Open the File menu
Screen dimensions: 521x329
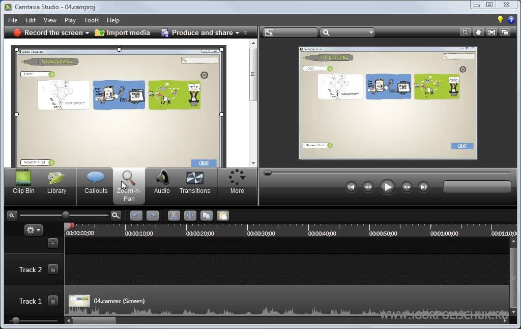point(13,20)
